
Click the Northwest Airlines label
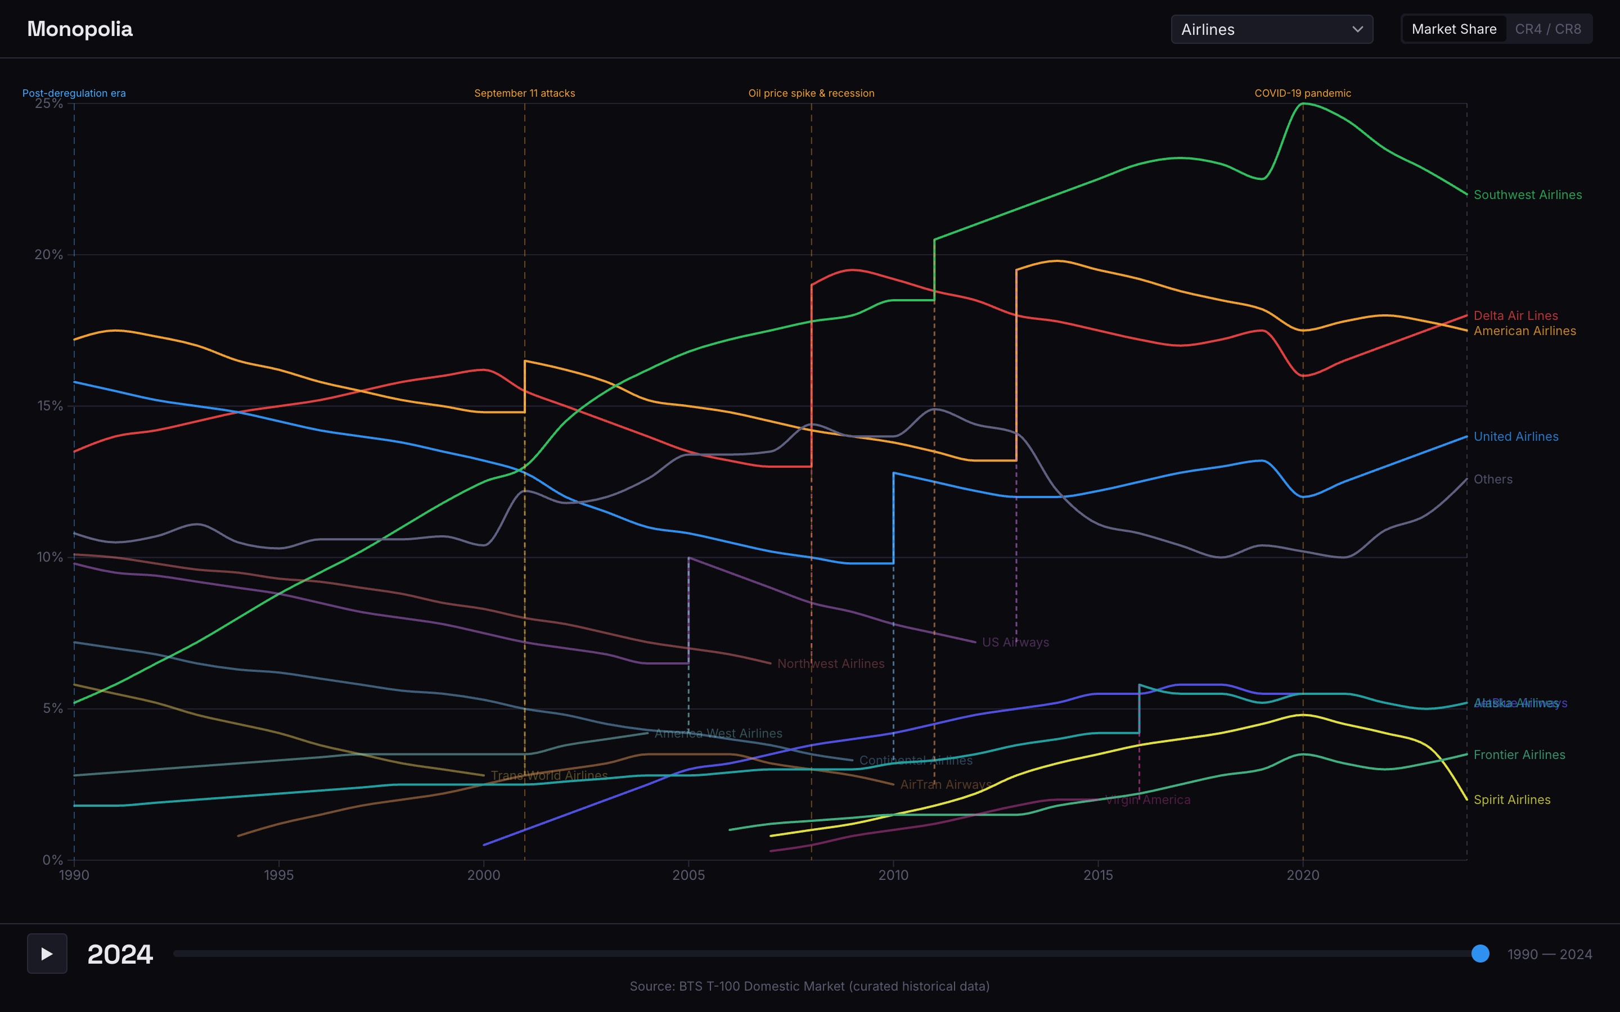(831, 664)
